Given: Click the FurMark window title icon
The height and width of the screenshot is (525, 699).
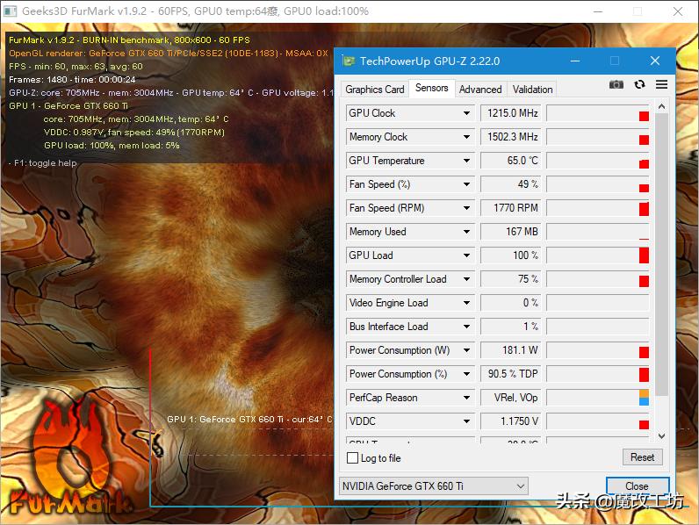Looking at the screenshot, I should (10, 11).
